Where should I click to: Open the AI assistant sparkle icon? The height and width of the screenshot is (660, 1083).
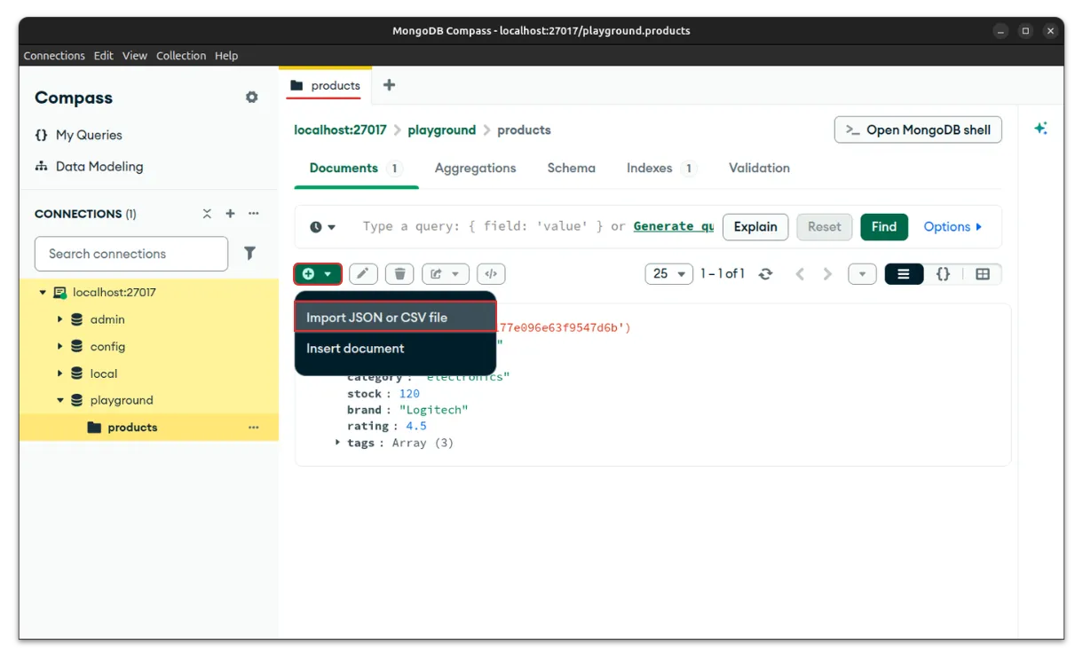(x=1040, y=129)
